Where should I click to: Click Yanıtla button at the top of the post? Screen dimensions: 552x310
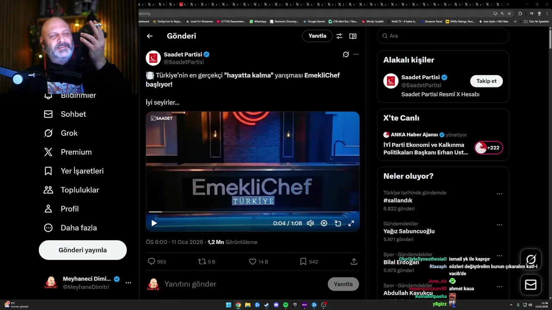point(317,36)
